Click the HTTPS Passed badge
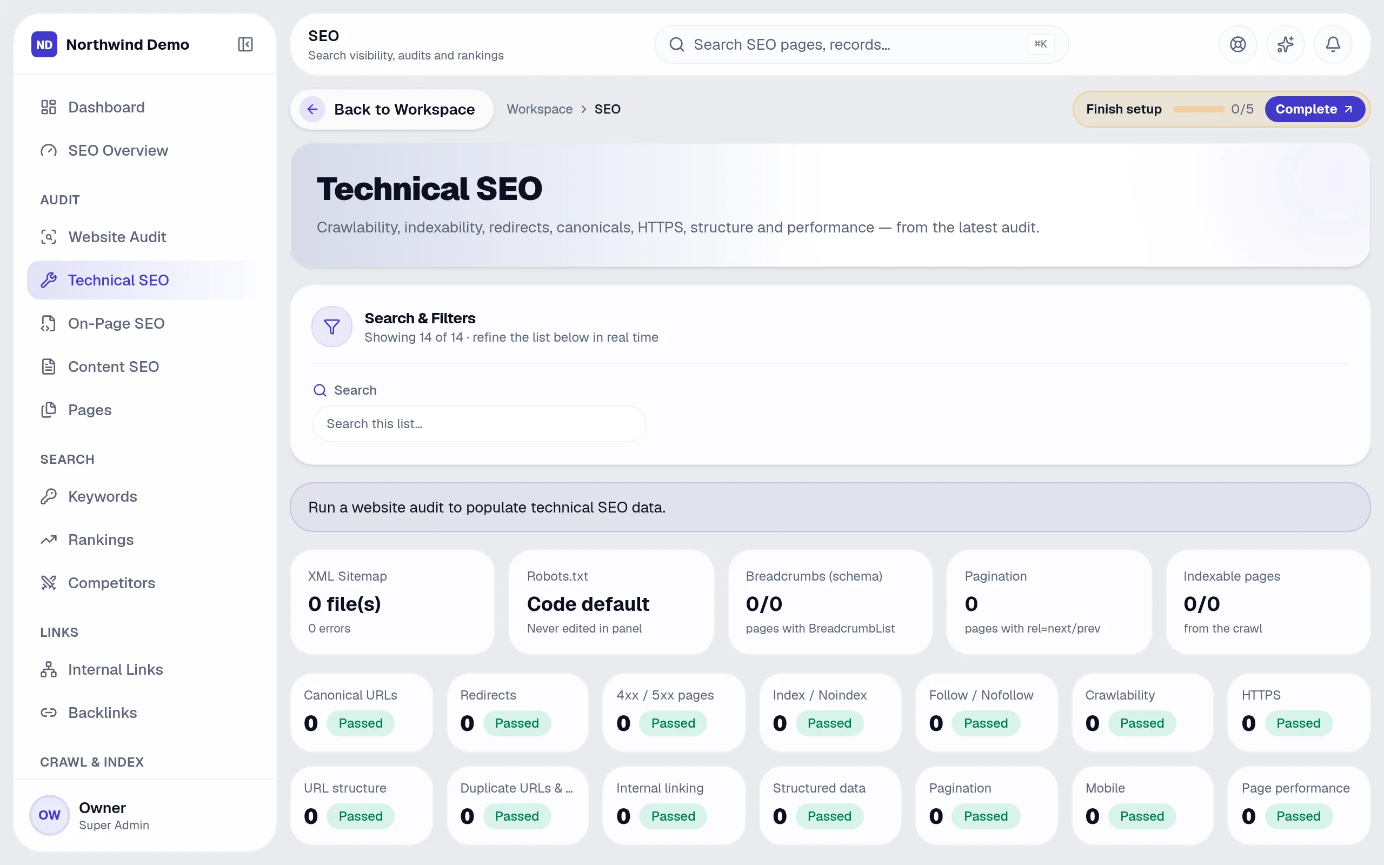Screen dimensions: 1384x865 [x=1298, y=723]
